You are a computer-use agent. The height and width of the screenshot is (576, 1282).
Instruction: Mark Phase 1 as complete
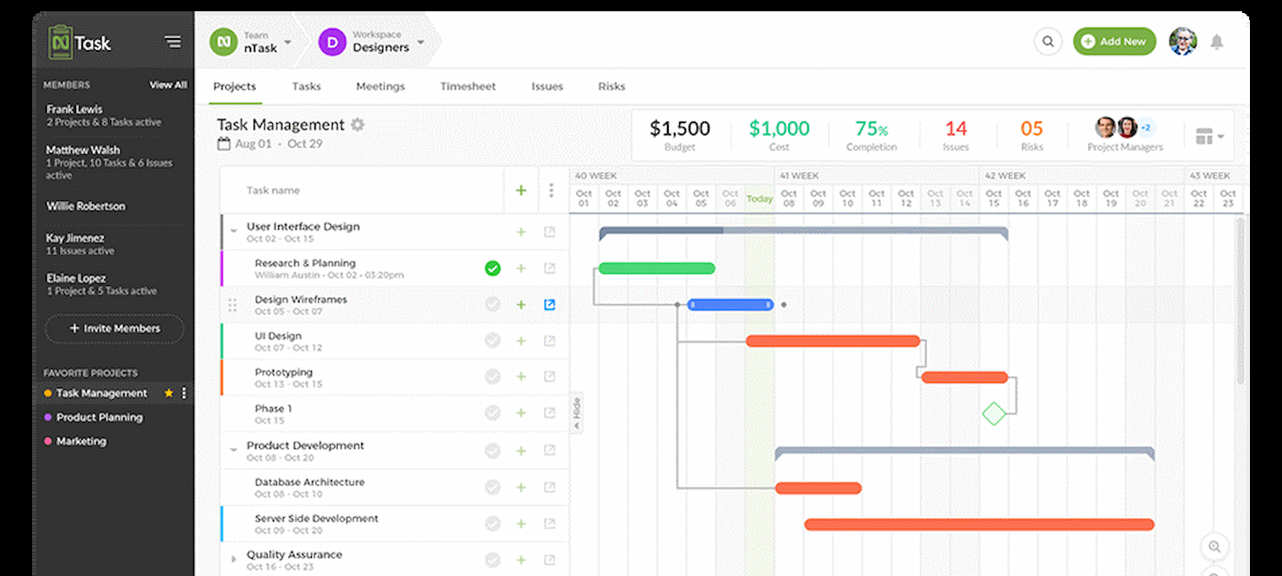tap(493, 413)
